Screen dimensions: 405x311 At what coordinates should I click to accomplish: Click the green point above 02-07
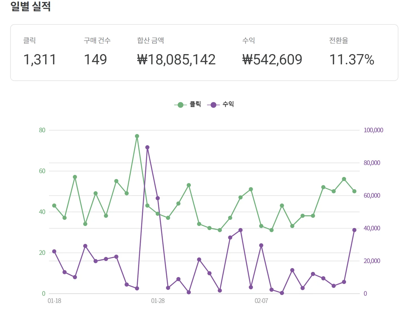[261, 226]
